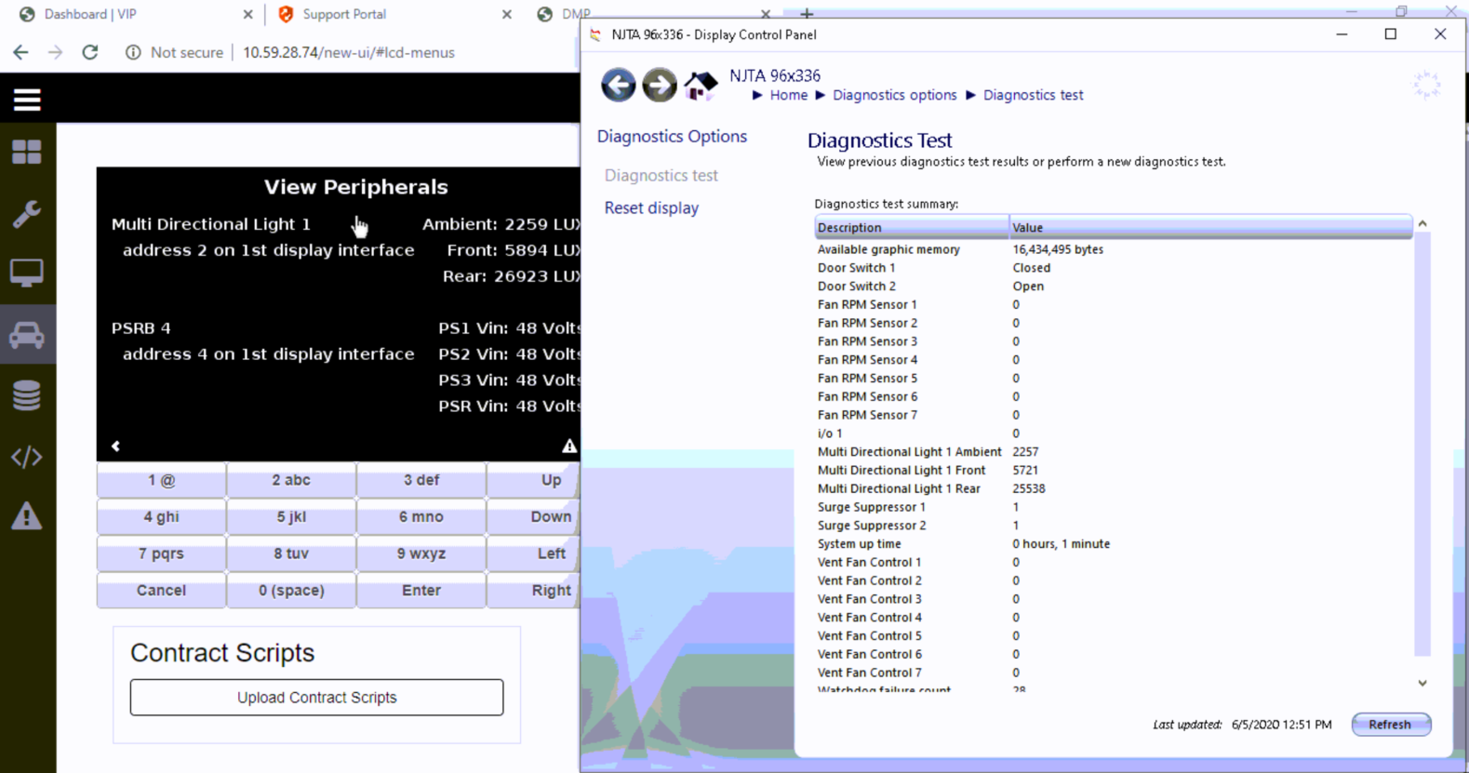Open the warning triangle icon in sidebar
Viewport: 1469px width, 773px height.
click(x=27, y=516)
